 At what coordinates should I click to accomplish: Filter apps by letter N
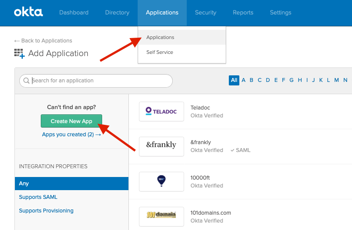click(345, 80)
